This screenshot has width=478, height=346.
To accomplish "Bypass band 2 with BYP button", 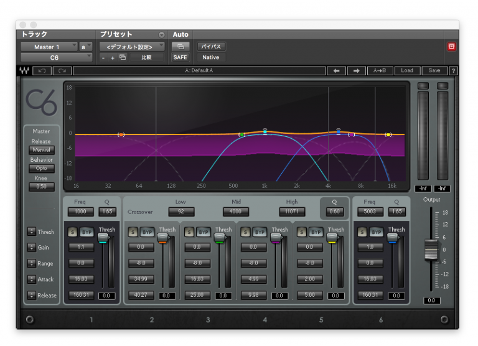I will 148,232.
